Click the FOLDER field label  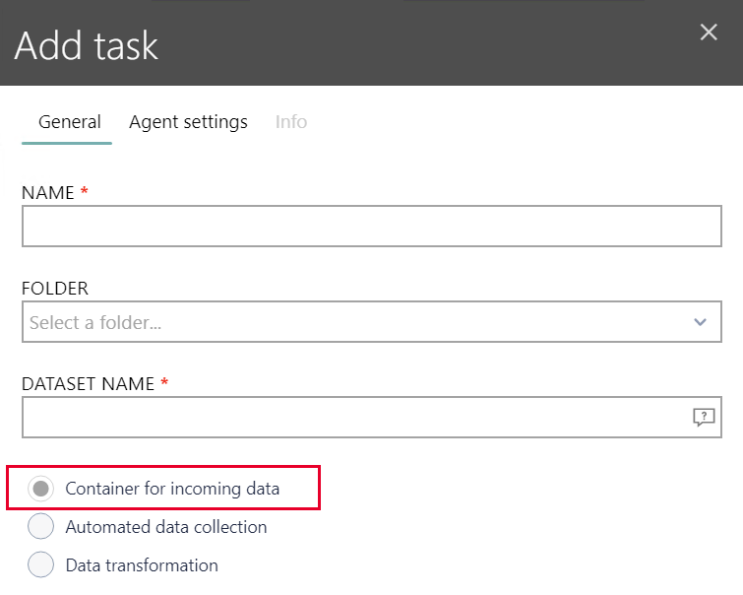point(55,289)
